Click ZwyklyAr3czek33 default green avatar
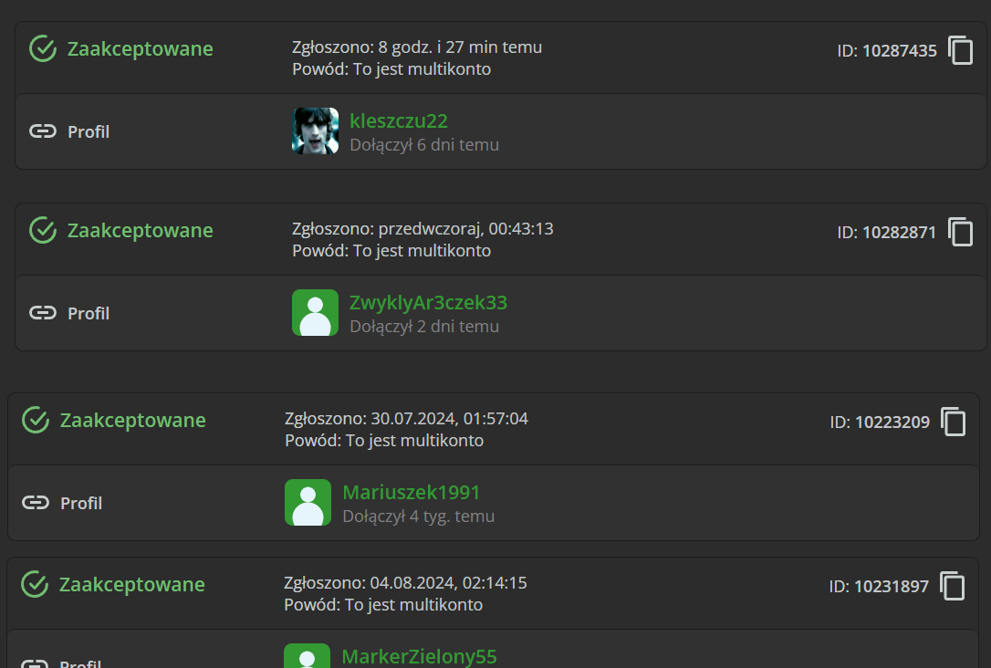Viewport: 991px width, 668px height. 316,313
